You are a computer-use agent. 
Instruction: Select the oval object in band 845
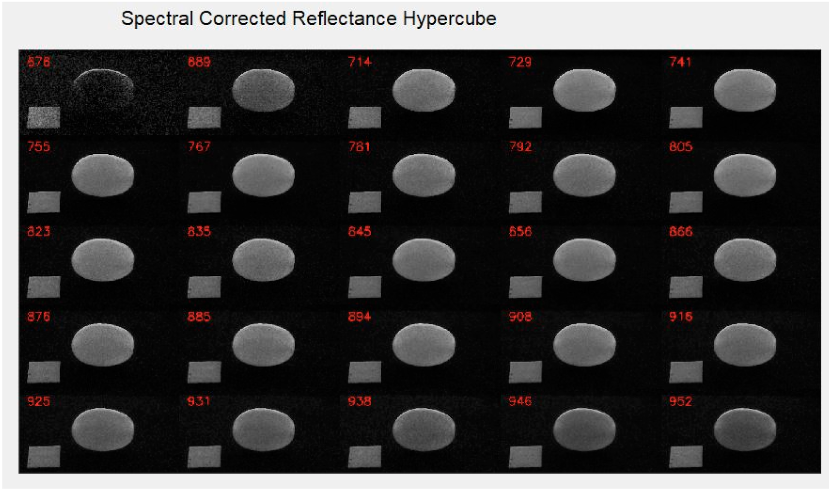click(424, 260)
